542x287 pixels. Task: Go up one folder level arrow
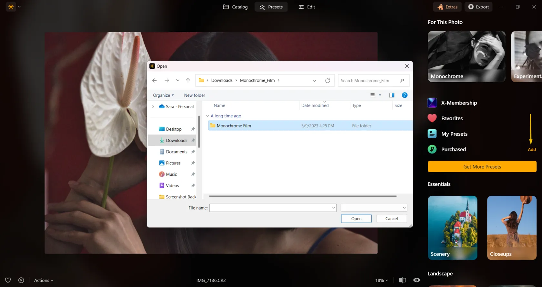pyautogui.click(x=188, y=81)
